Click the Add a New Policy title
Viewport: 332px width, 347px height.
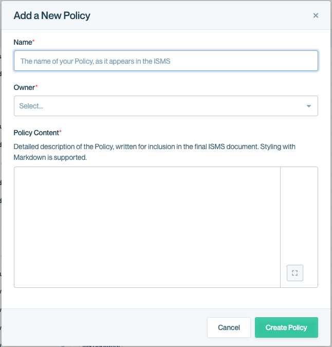point(52,15)
